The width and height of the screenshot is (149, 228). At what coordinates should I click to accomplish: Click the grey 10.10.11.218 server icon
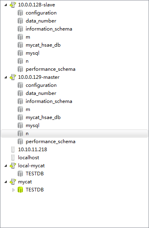click(13, 150)
